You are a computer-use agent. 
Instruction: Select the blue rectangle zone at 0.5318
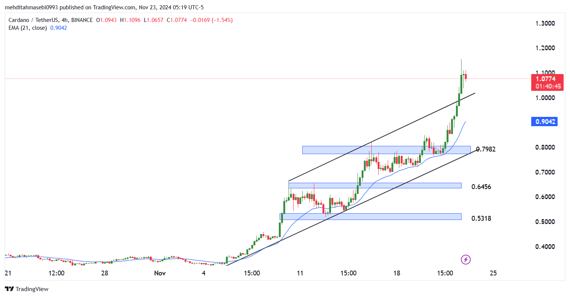(371, 217)
